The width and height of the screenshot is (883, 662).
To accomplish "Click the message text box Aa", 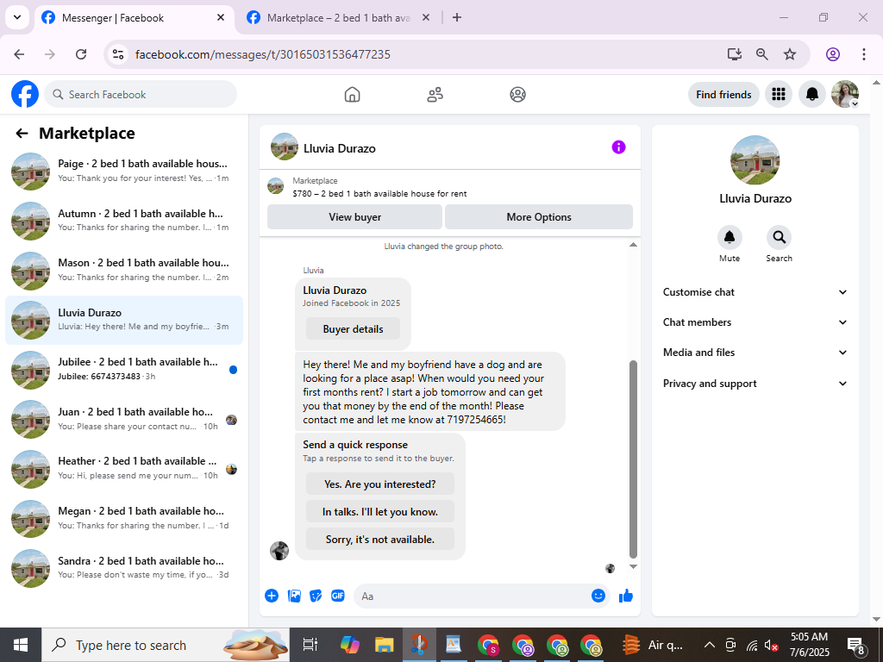I will (x=473, y=596).
